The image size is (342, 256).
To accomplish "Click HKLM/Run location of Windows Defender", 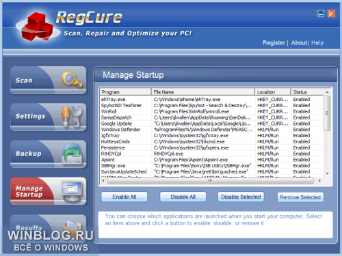I will click(268, 130).
